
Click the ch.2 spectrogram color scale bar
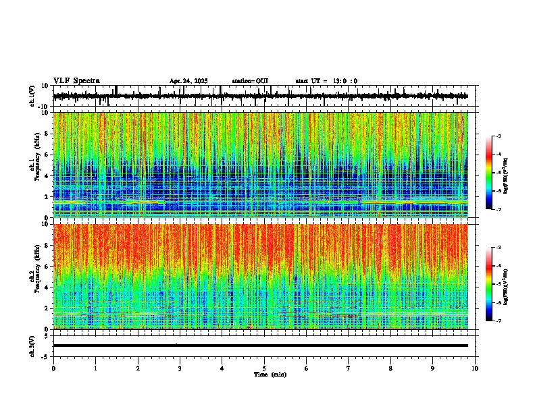489,284
